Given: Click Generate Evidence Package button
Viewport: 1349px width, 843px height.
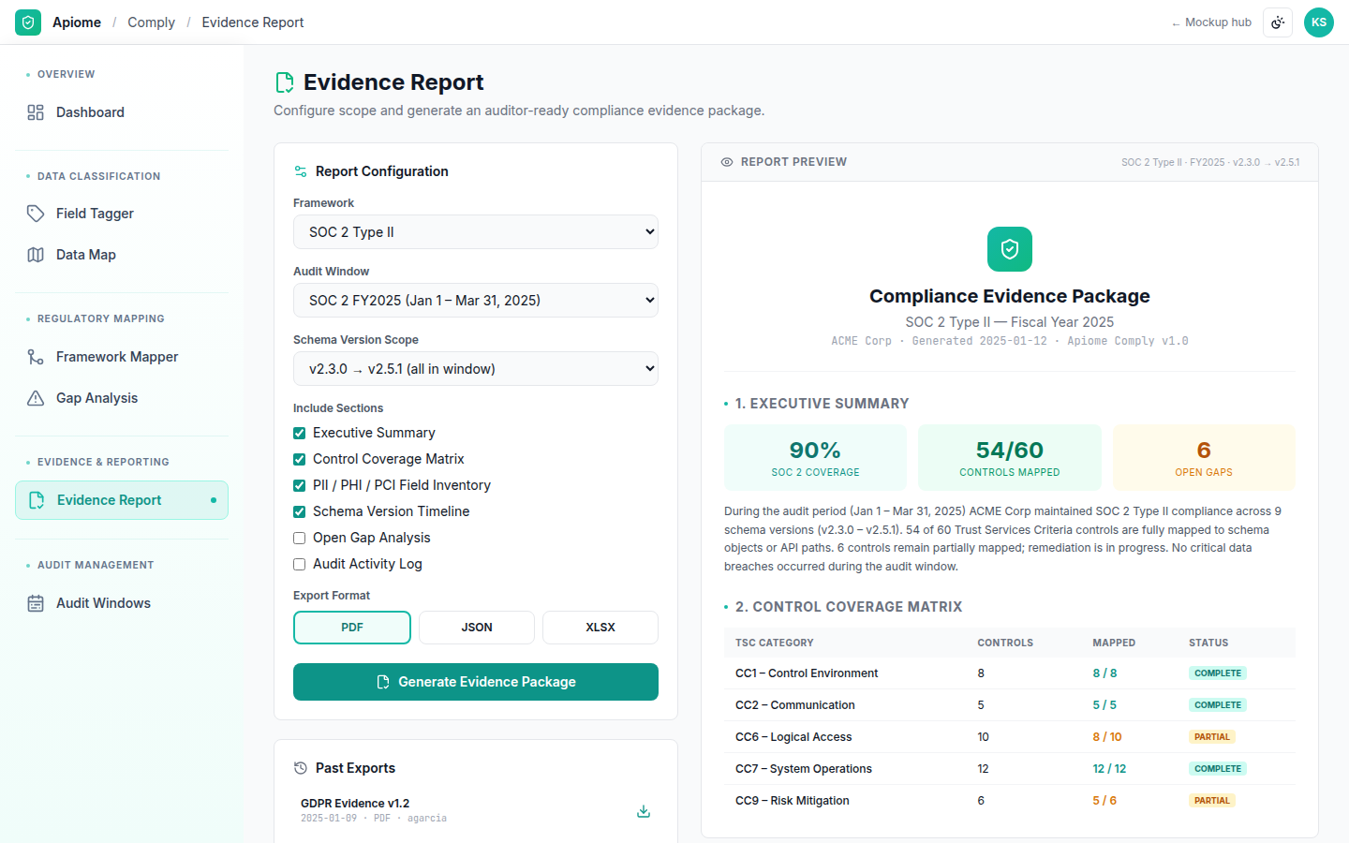Looking at the screenshot, I should click(x=476, y=682).
